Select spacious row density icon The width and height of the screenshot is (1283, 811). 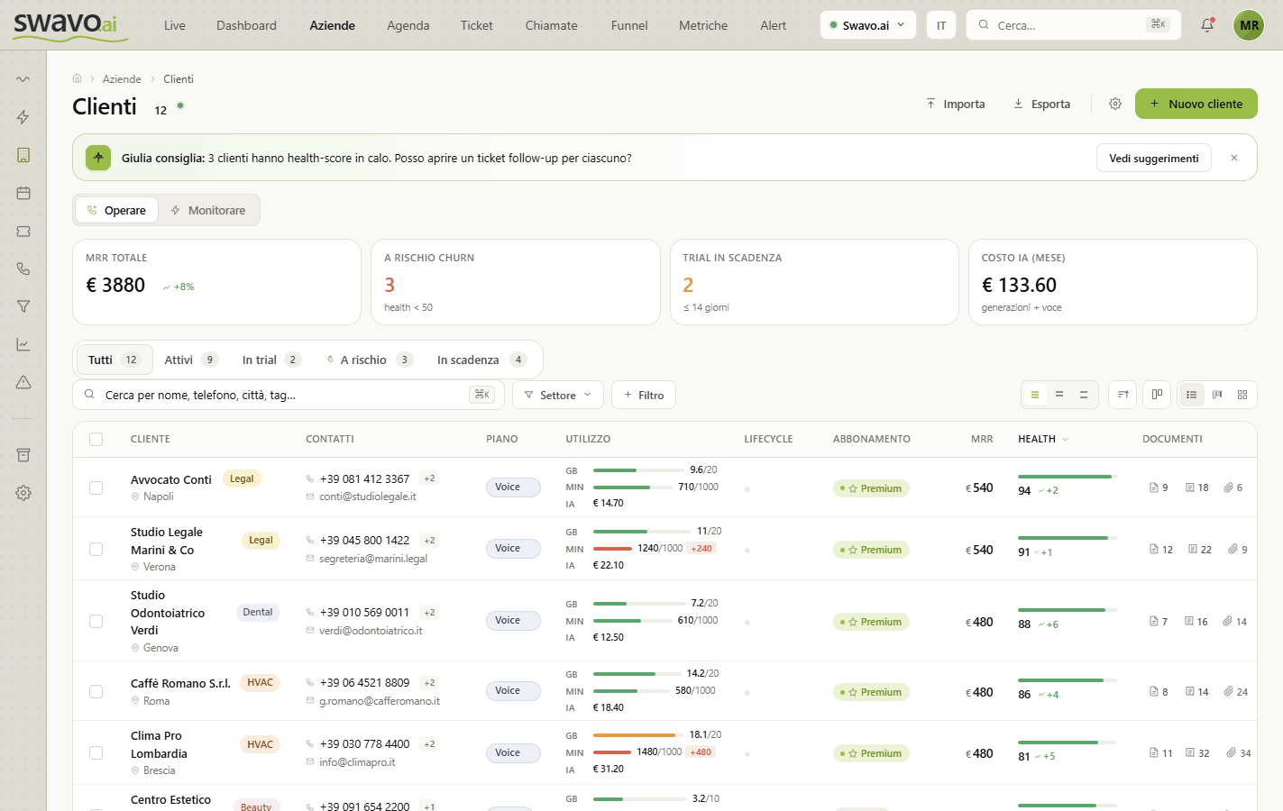click(x=1084, y=395)
